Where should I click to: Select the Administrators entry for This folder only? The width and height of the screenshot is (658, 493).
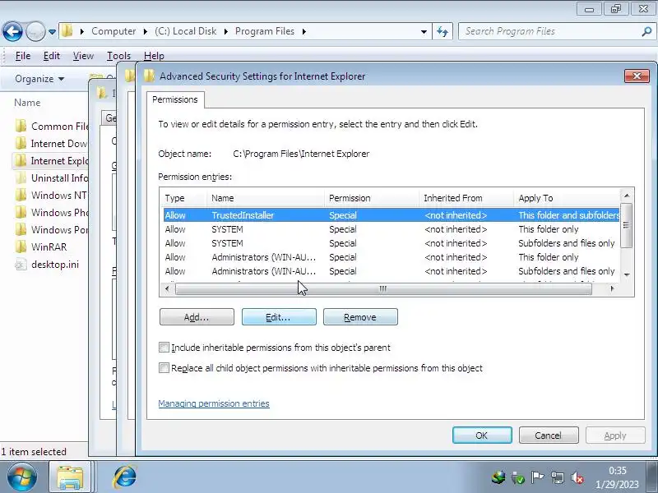click(392, 257)
